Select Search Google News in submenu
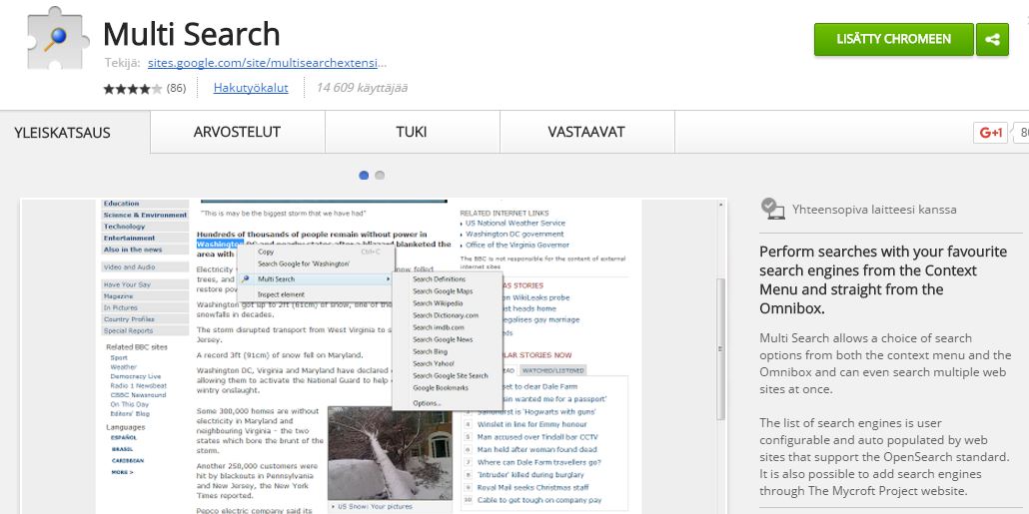 pos(443,339)
